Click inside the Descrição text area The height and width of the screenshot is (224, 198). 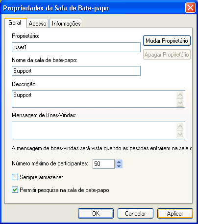point(94,99)
